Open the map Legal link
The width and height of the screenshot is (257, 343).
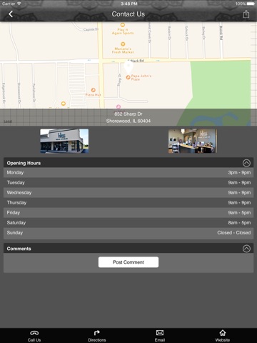[8, 121]
